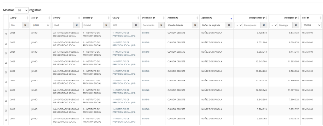
Task: Open the Presupuestado comparison operator dropdown
Action: click(x=239, y=25)
